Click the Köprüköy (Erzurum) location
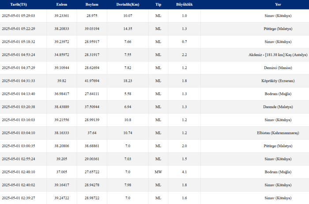Image resolution: width=309 pixels, height=204 pixels. click(x=278, y=81)
